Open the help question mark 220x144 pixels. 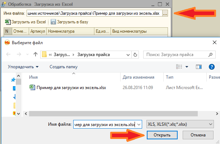pos(212,67)
